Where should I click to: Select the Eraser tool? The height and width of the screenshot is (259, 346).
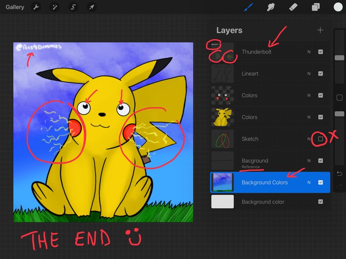293,7
